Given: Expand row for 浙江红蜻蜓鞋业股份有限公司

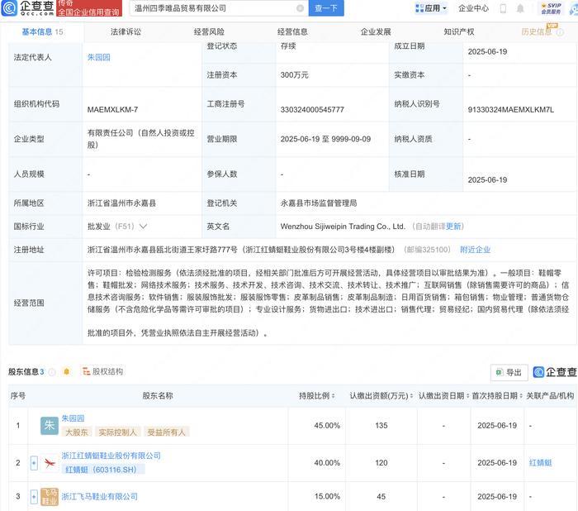Looking at the screenshot, I should tap(34, 463).
